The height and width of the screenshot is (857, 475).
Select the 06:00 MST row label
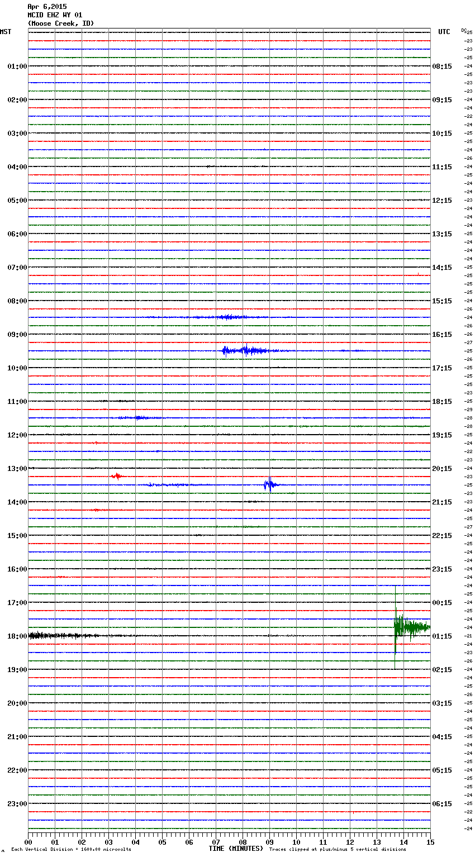(x=17, y=234)
